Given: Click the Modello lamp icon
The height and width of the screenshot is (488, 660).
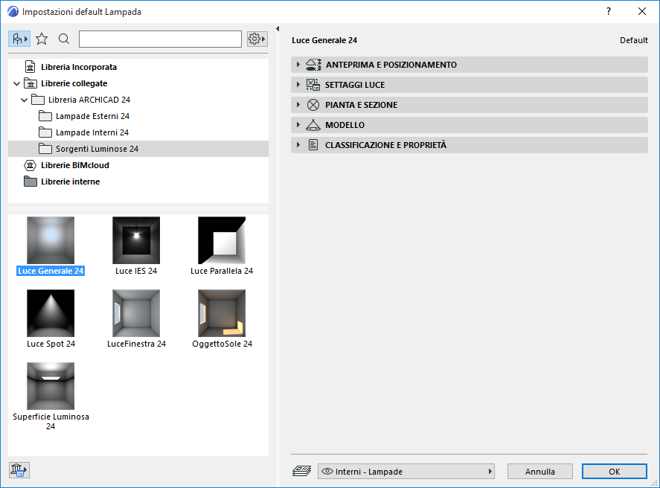Looking at the screenshot, I should pyautogui.click(x=313, y=125).
